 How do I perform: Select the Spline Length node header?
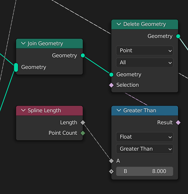(x=49, y=111)
